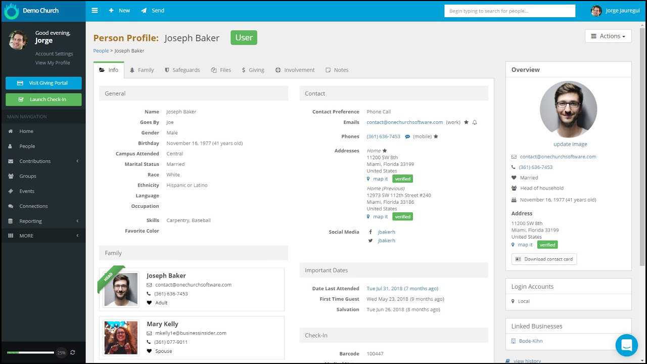
Task: Go to Home in sidebar
Action: coord(26,131)
